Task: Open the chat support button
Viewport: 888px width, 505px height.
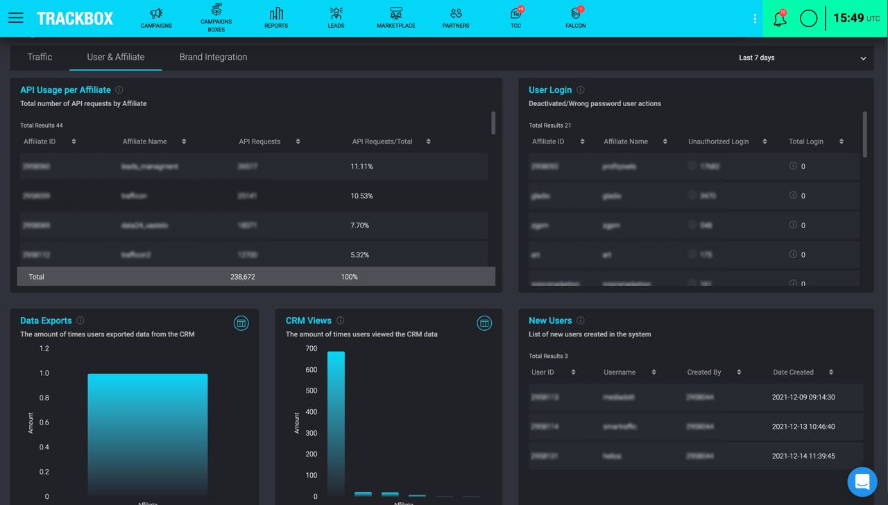Action: tap(862, 481)
